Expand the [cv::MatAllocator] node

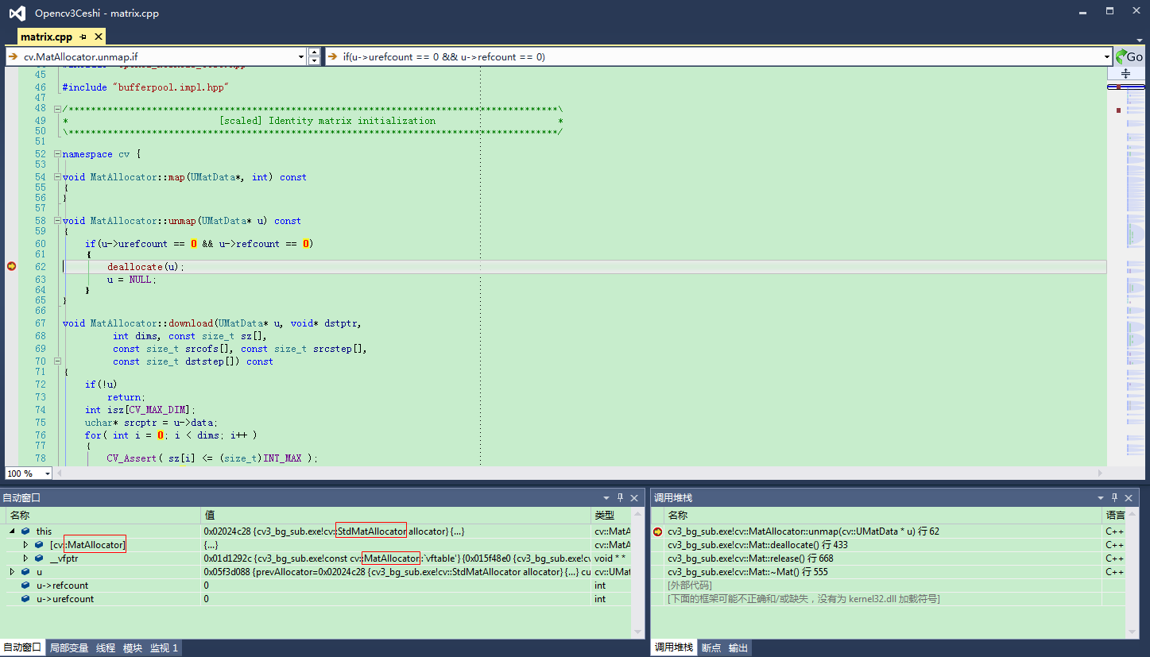pyautogui.click(x=25, y=545)
